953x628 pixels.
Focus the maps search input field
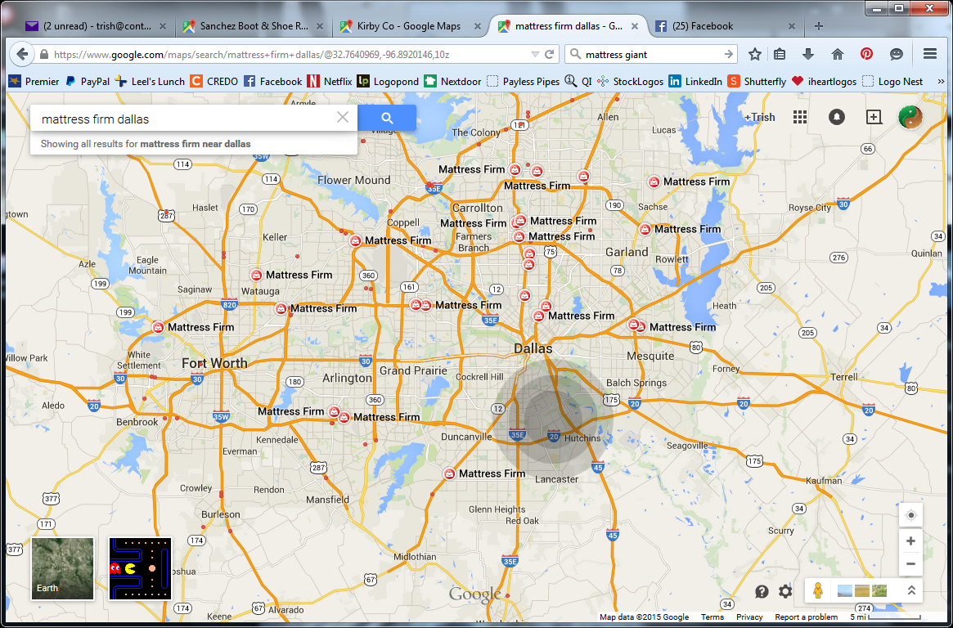[x=186, y=119]
